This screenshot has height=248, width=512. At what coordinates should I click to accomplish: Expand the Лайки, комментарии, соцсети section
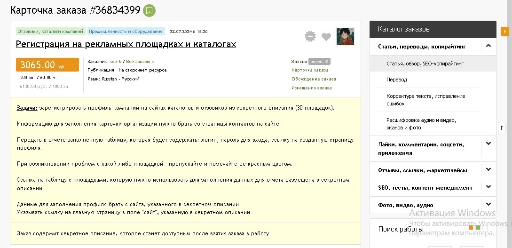[x=488, y=143]
